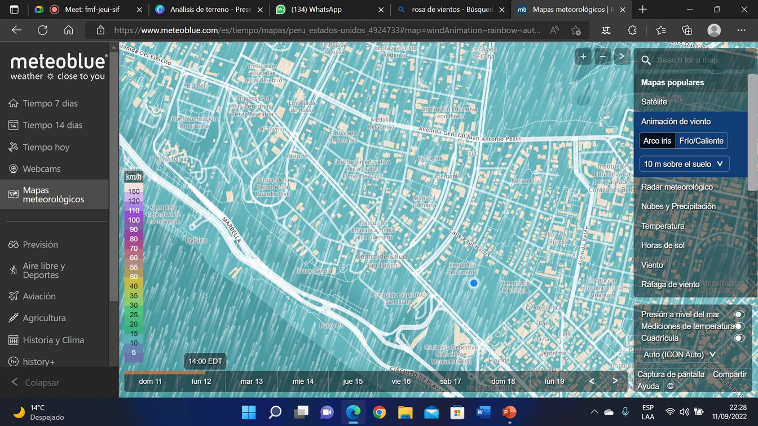Click the blue location marker on map
Screen dimensions: 758x426
click(x=474, y=283)
